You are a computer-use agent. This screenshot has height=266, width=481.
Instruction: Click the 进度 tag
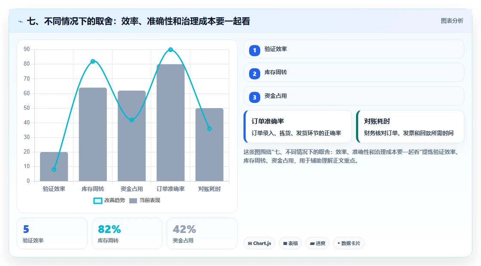[317, 243]
